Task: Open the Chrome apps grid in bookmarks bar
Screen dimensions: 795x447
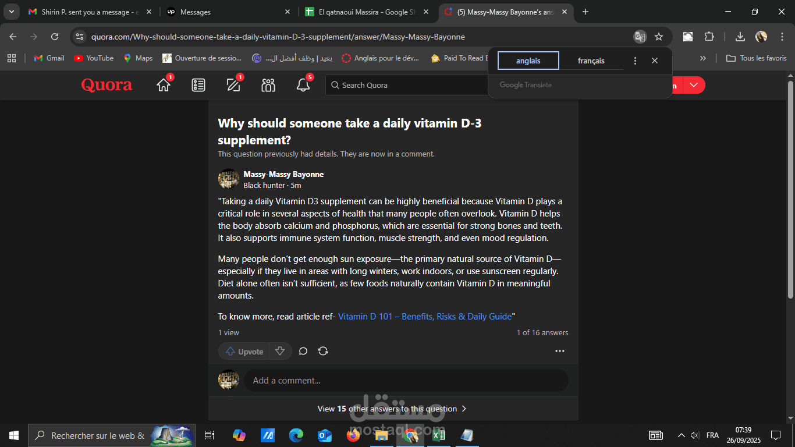Action: (x=12, y=58)
